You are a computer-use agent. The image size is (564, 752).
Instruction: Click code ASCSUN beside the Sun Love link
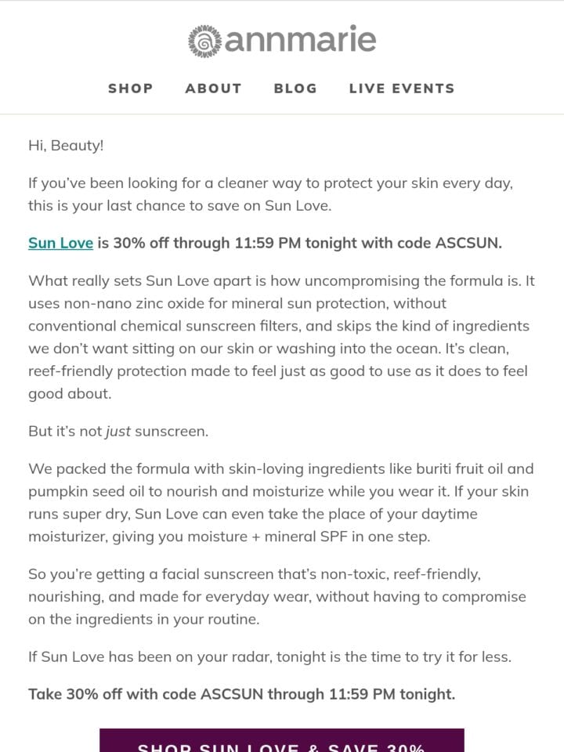(x=468, y=243)
